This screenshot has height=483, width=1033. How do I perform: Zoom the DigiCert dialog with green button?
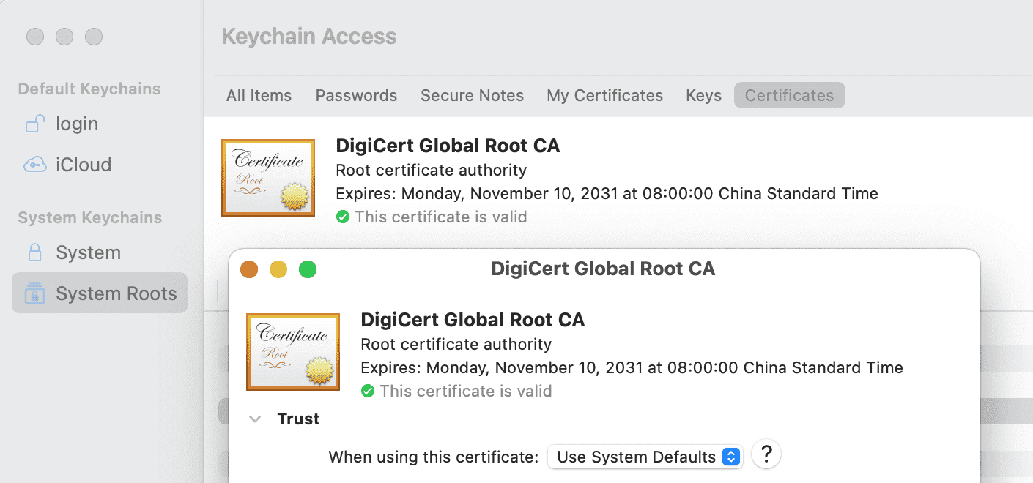308,270
